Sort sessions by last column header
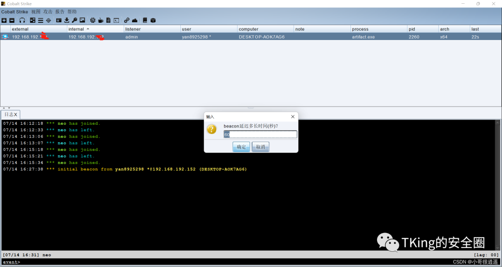502x267 pixels. (x=486, y=29)
